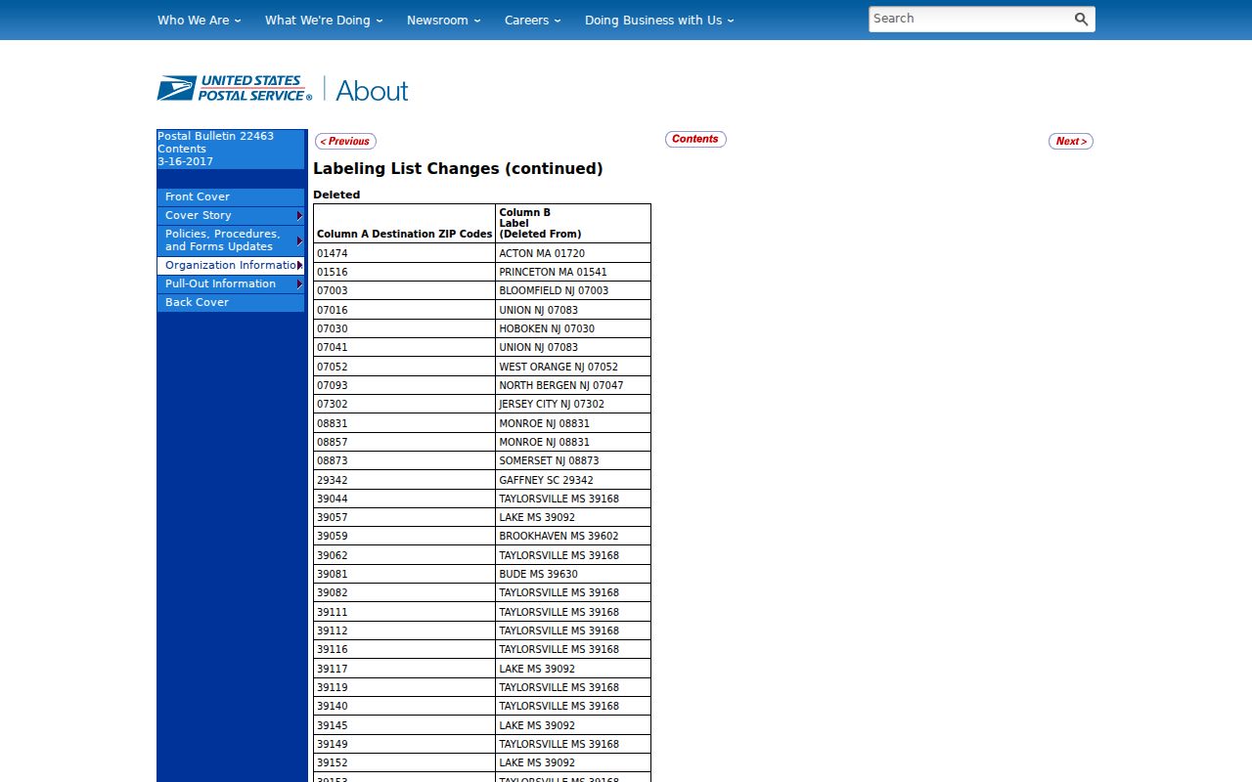Open the Who We Are menu
This screenshot has height=782, width=1252.
199,20
